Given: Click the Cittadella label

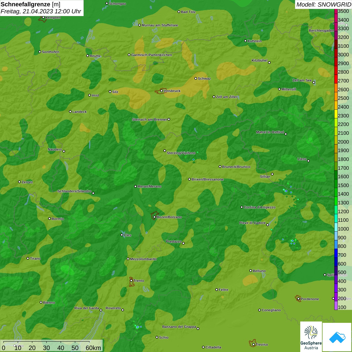Looking at the screenshot, I should 213,347.
